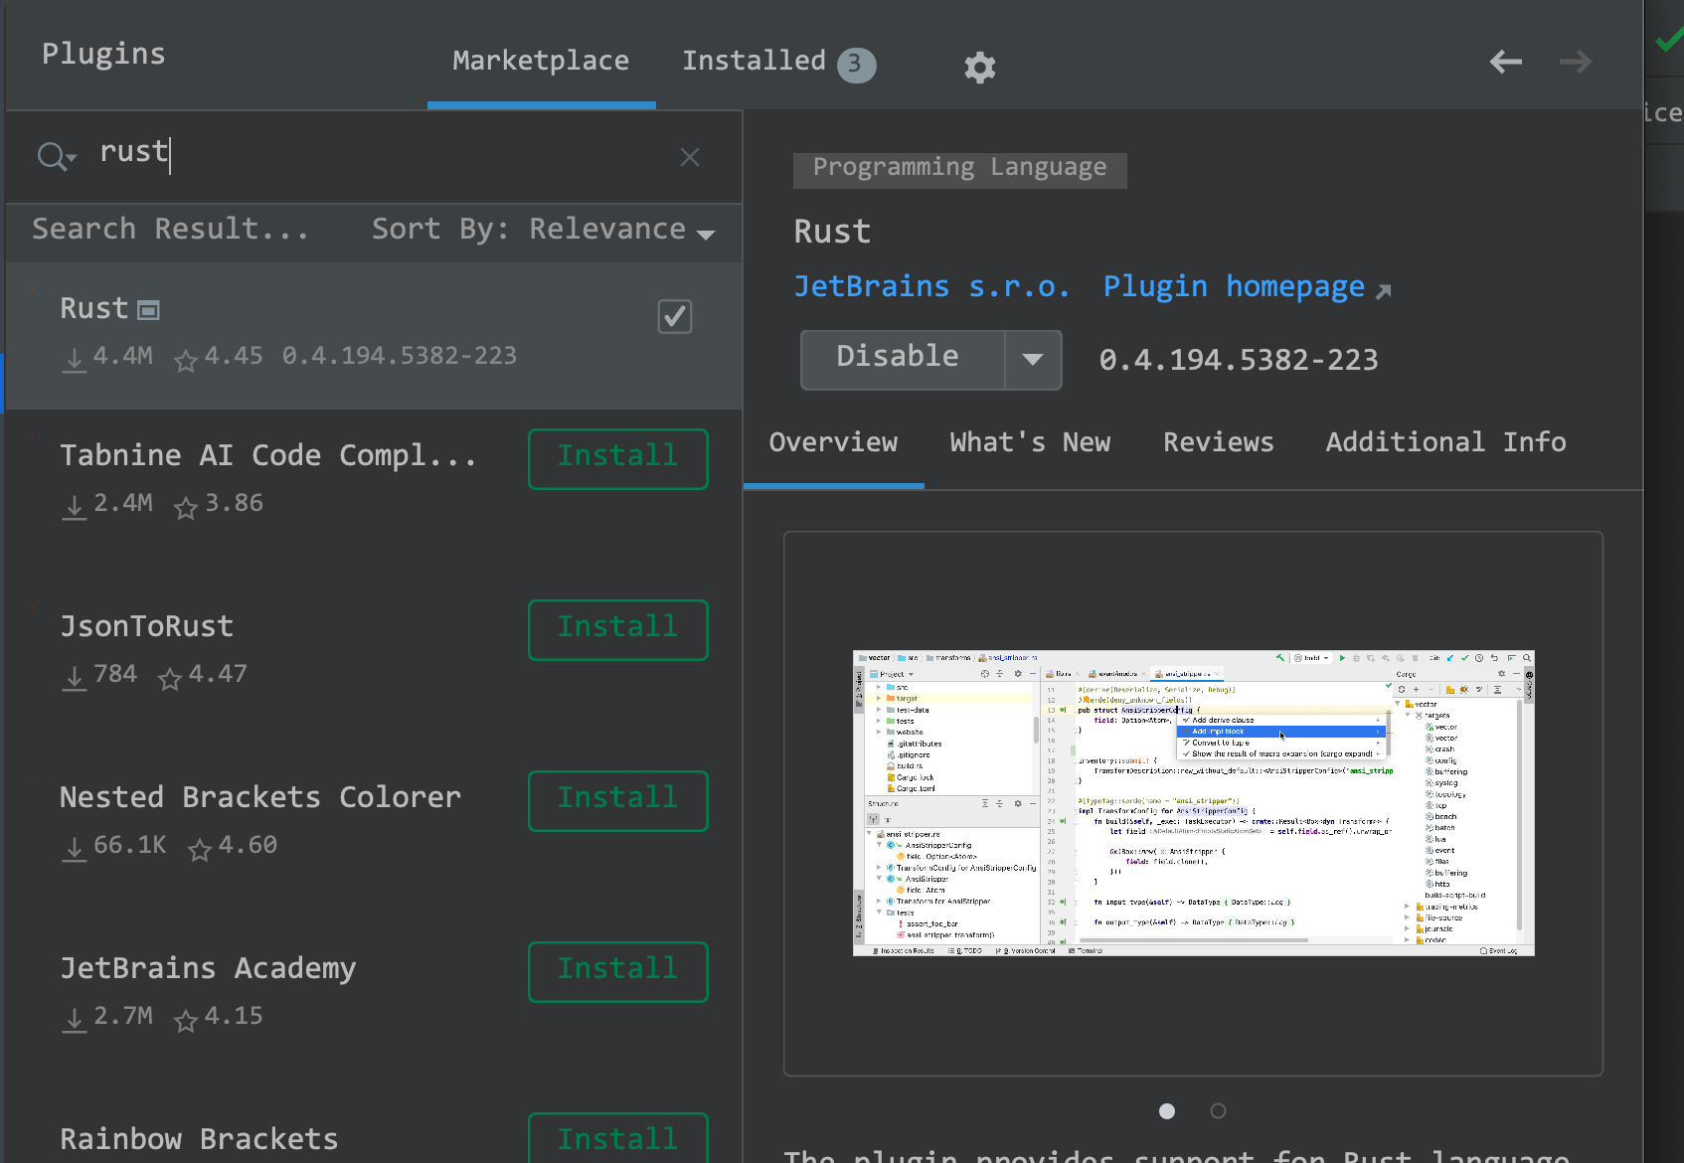Click the Nested Brackets Colorer star icon
Image resolution: width=1684 pixels, height=1163 pixels.
click(x=200, y=849)
